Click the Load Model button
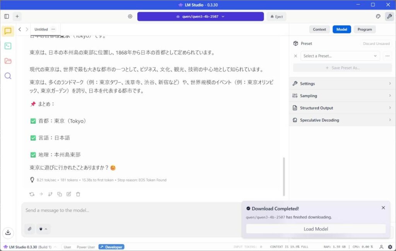Image resolution: width=396 pixels, height=251 pixels. coord(316,229)
